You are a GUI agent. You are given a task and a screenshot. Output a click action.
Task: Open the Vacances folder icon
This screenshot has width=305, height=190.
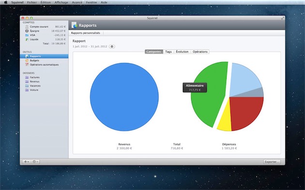(x=27, y=86)
